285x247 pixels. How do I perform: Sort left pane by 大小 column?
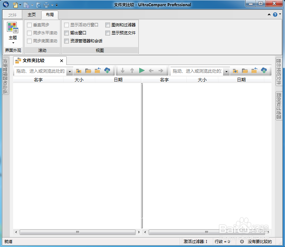click(79, 80)
